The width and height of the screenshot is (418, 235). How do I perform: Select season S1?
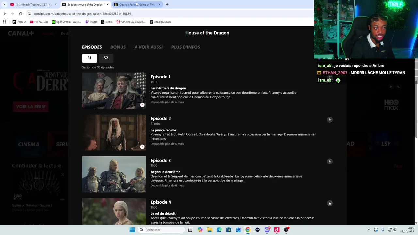click(x=89, y=58)
